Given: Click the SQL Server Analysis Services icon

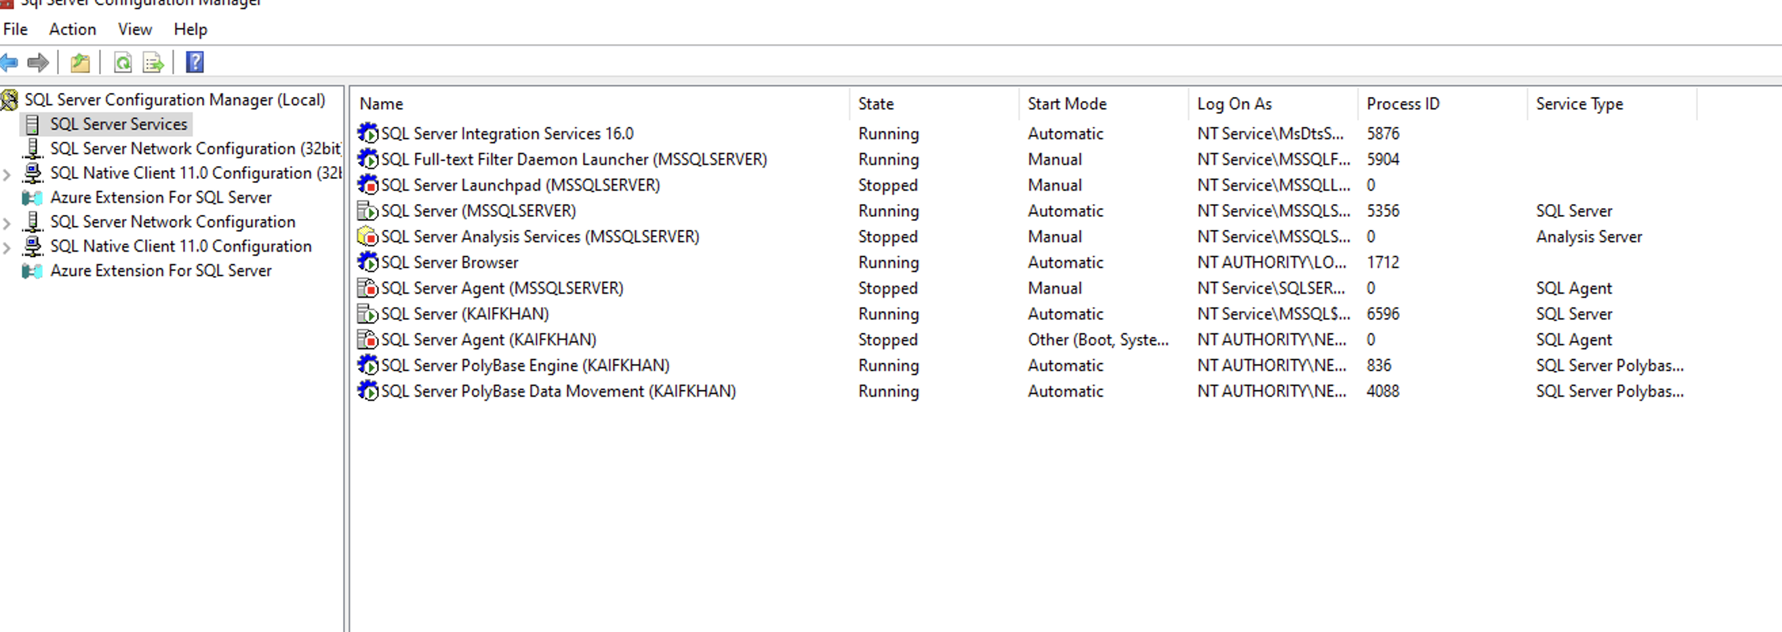Looking at the screenshot, I should coord(368,237).
